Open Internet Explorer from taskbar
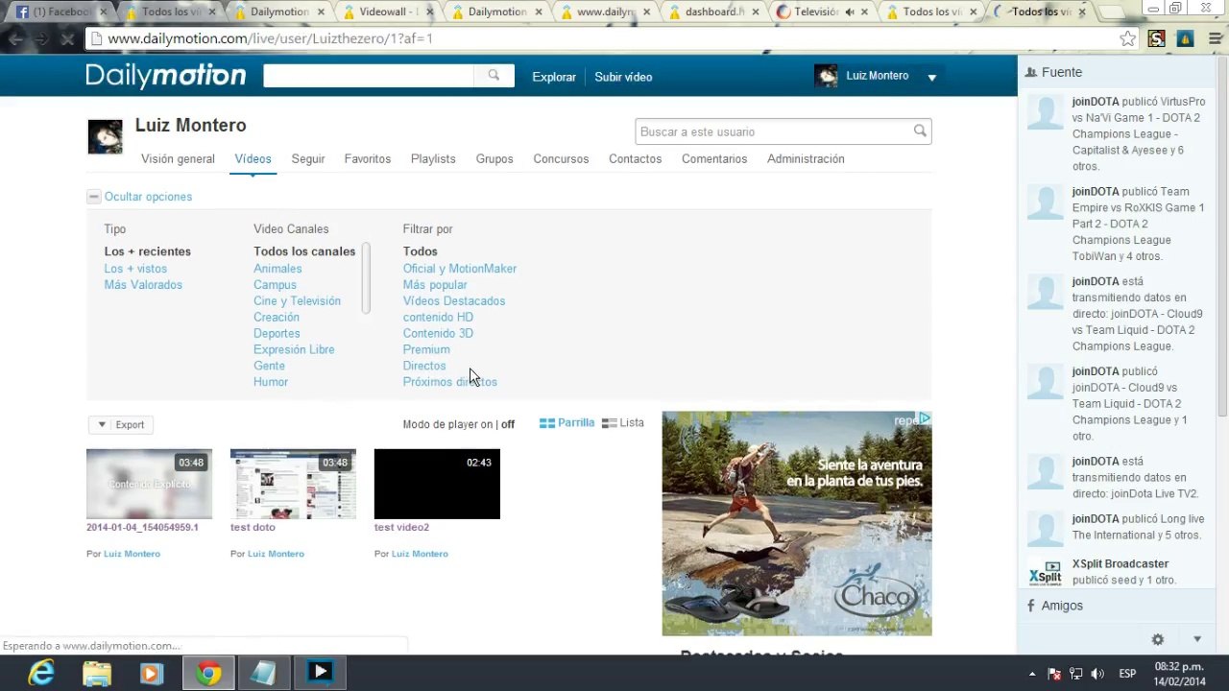Image resolution: width=1229 pixels, height=691 pixels. (40, 673)
